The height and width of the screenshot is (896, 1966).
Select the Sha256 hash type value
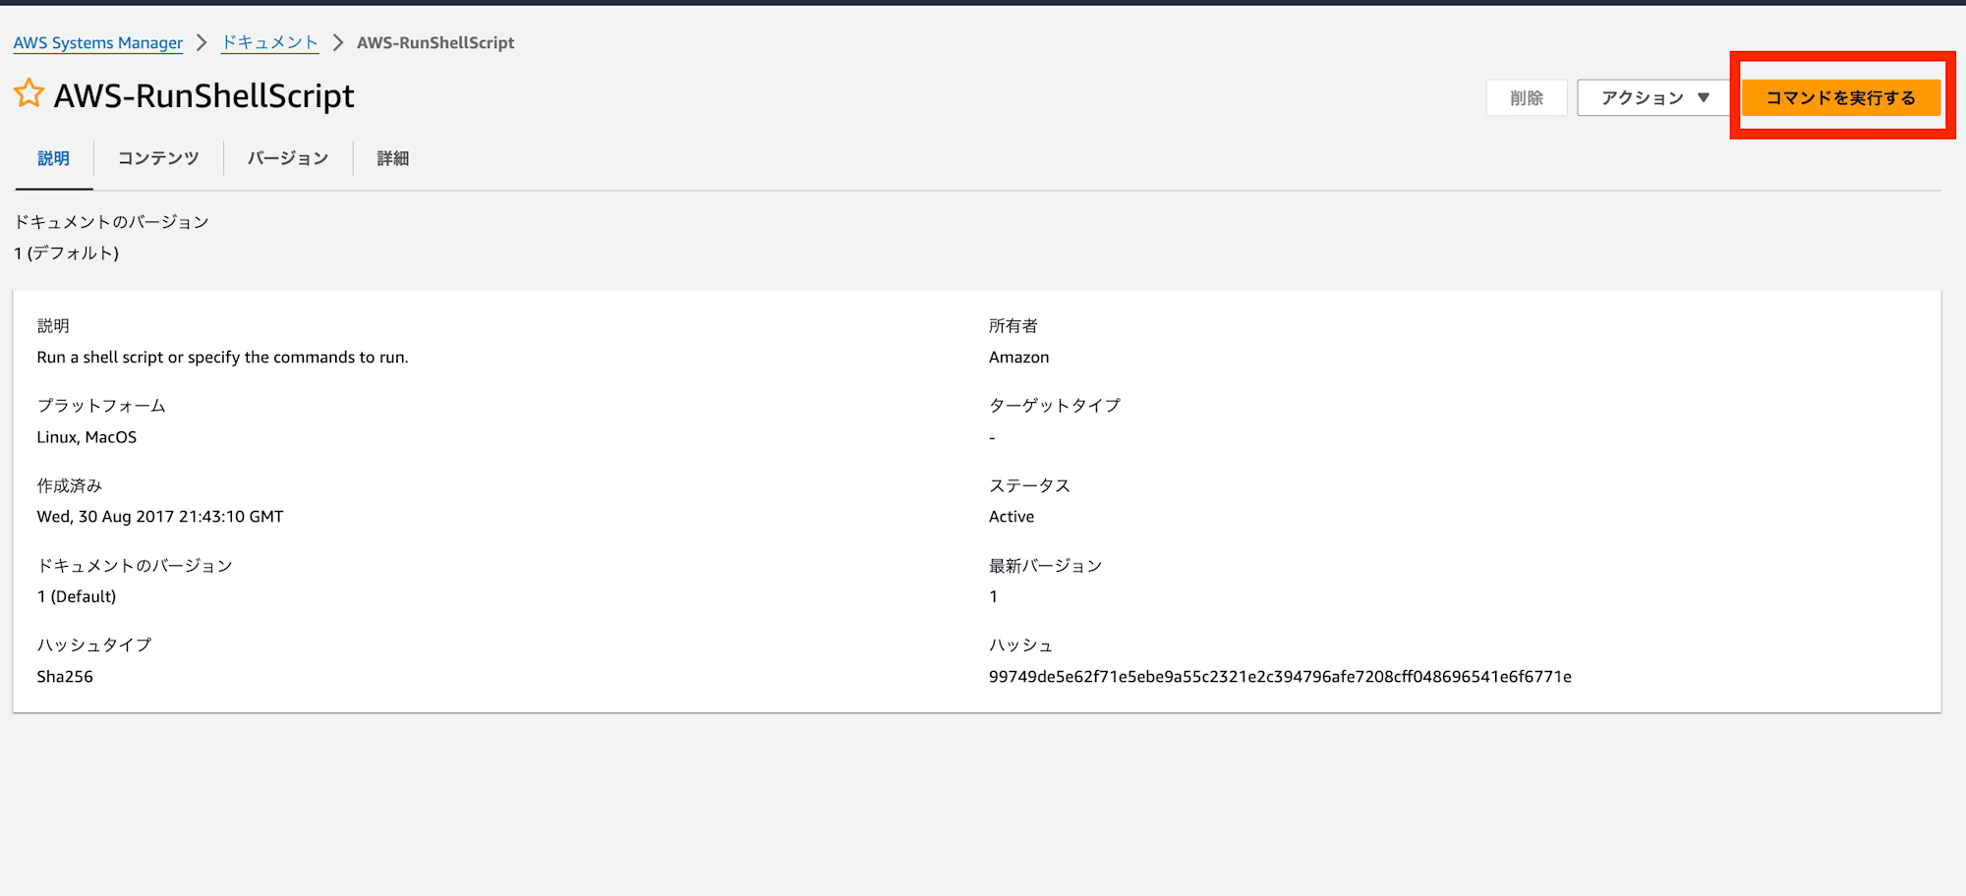coord(65,677)
